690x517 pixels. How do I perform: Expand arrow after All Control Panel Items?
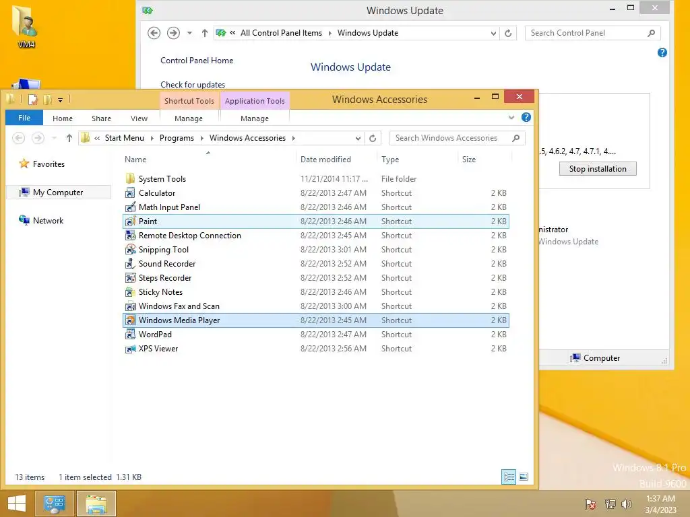(330, 33)
